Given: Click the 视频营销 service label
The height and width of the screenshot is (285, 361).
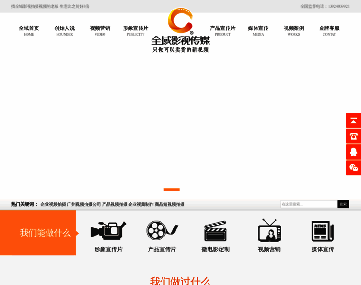Looking at the screenshot, I should [269, 249].
